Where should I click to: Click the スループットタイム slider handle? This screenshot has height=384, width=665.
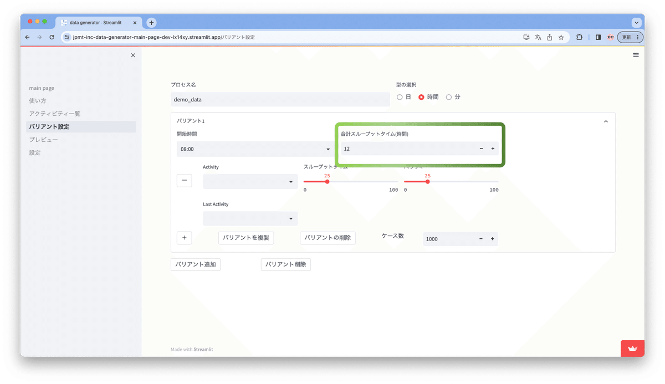(x=327, y=182)
